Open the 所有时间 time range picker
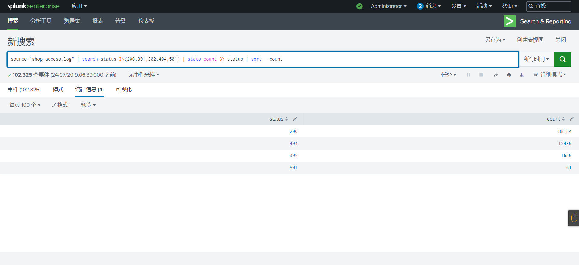This screenshot has width=579, height=265. [x=536, y=59]
